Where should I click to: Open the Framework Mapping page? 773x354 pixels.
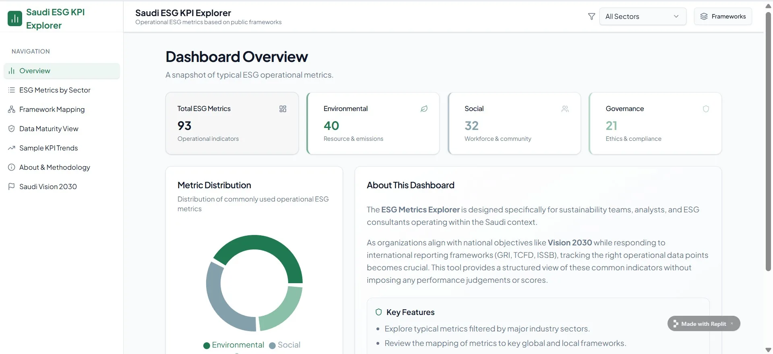click(62, 109)
